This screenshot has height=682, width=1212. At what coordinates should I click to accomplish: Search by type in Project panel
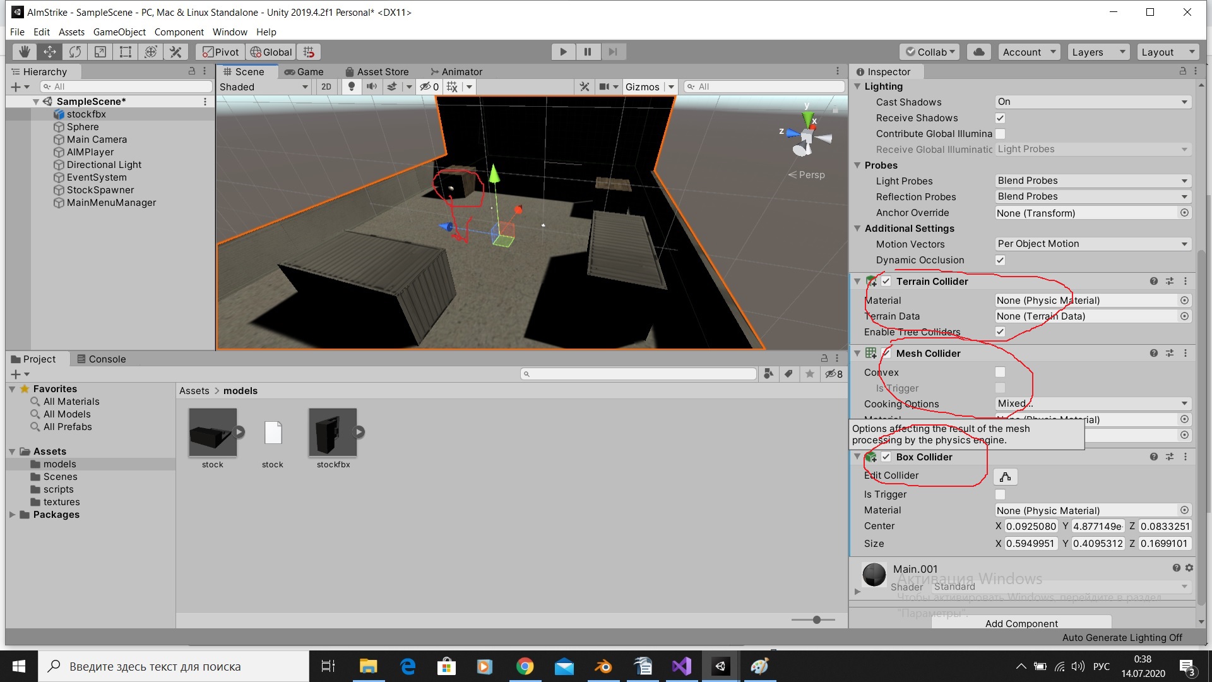(x=768, y=374)
